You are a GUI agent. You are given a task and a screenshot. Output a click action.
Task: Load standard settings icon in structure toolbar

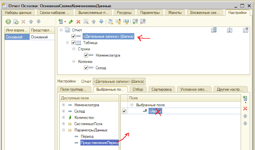click(111, 21)
